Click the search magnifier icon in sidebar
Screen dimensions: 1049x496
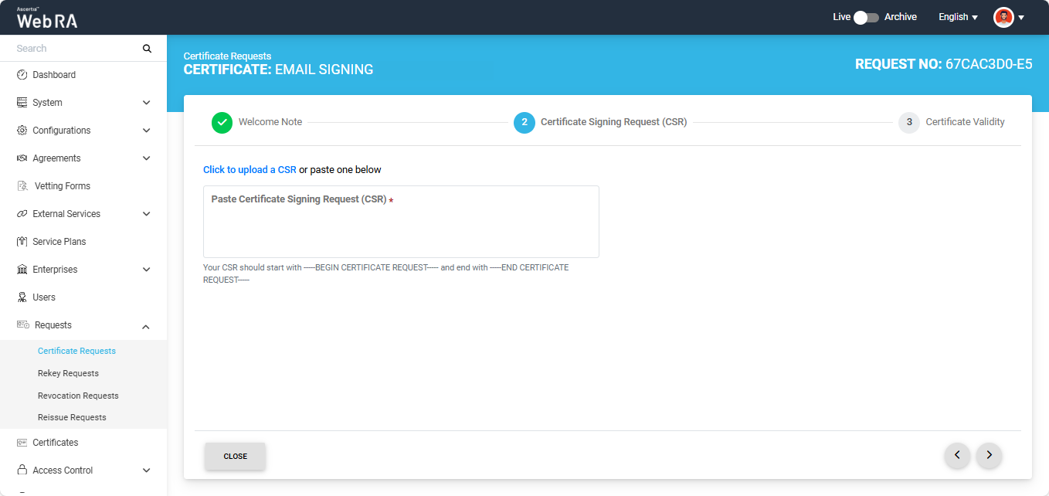(x=147, y=49)
